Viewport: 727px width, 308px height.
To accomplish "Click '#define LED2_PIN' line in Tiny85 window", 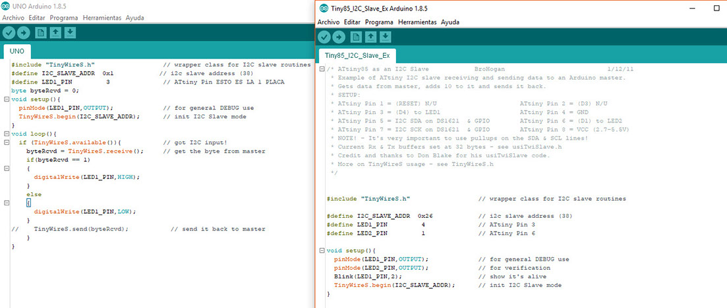I will click(376, 234).
